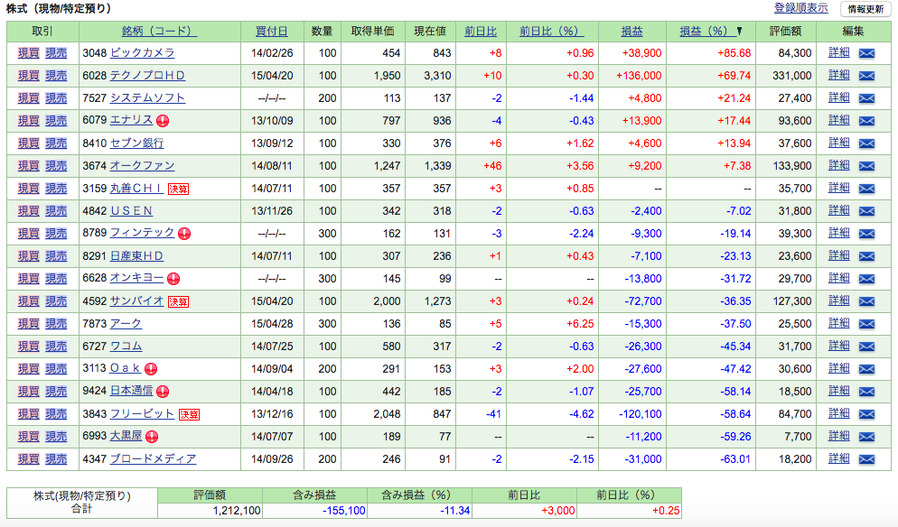Image resolution: width=898 pixels, height=527 pixels.
Task: Click 現買 for ブロードメディア
Action: click(28, 459)
